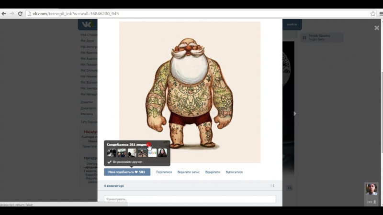383x215 pixels.
Task: Click the 'Відписатися' unsubscribe link
Action: click(234, 172)
